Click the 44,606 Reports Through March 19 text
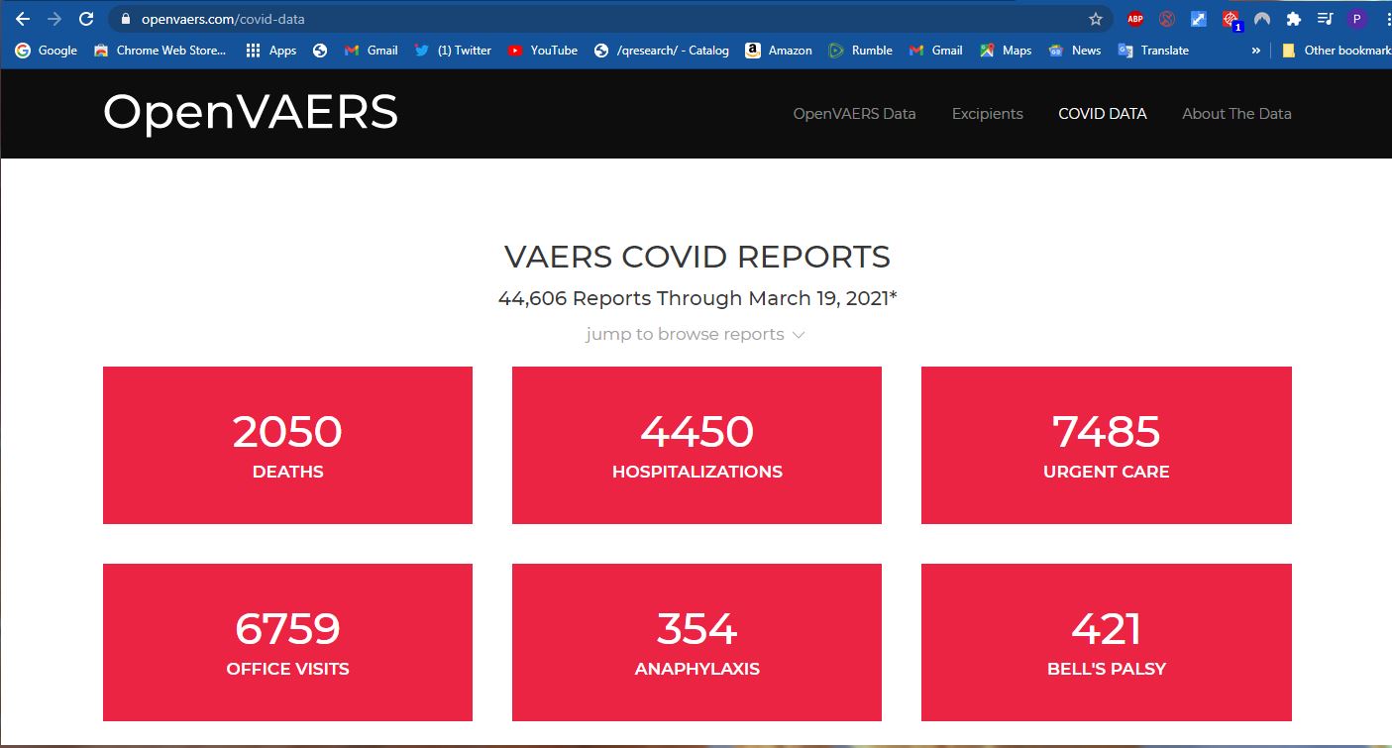 coord(697,298)
